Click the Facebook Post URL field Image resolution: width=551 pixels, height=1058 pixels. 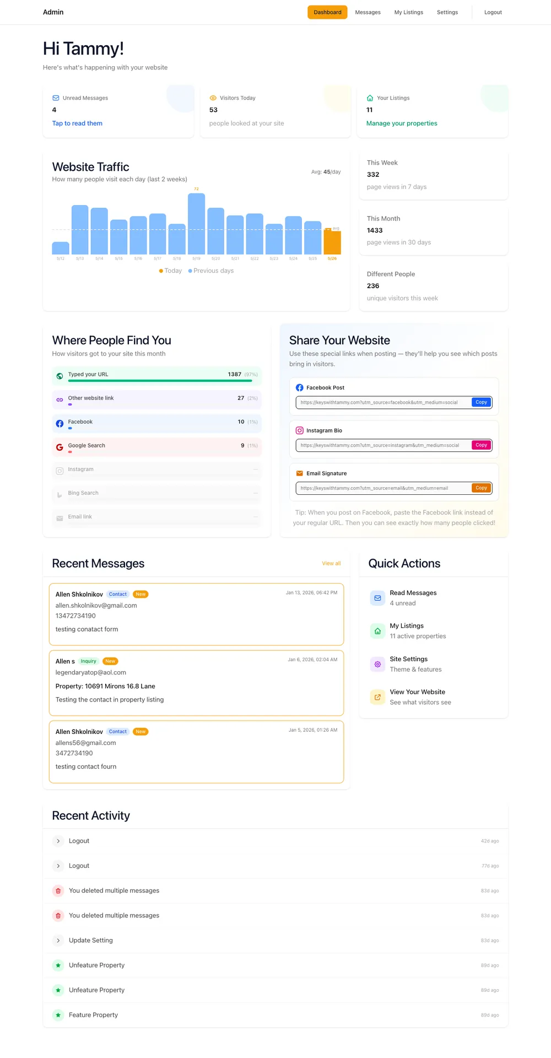coord(383,402)
